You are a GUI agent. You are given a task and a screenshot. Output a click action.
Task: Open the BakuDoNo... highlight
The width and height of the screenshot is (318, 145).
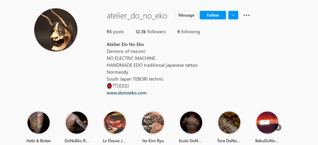click(x=267, y=122)
